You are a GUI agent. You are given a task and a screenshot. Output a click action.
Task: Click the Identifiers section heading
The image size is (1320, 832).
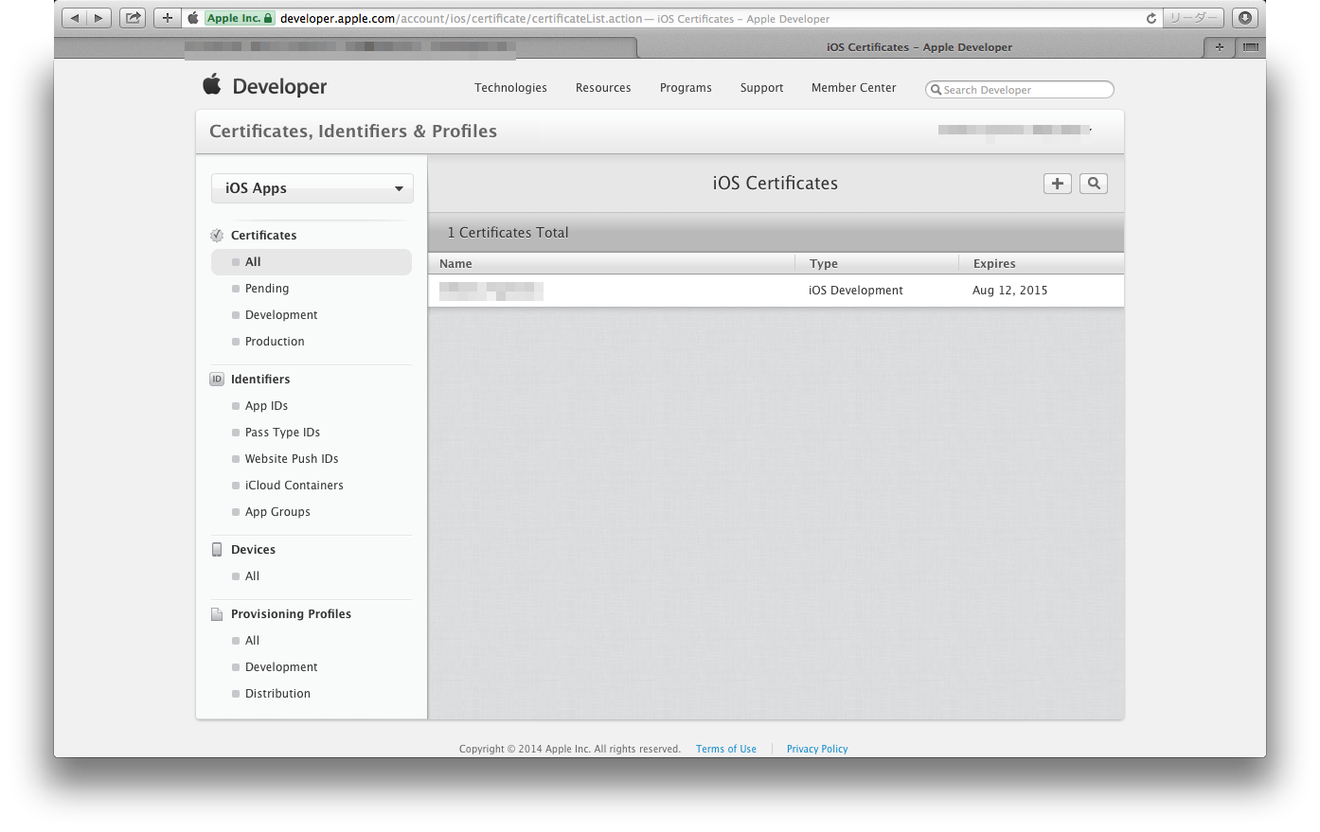pos(260,380)
